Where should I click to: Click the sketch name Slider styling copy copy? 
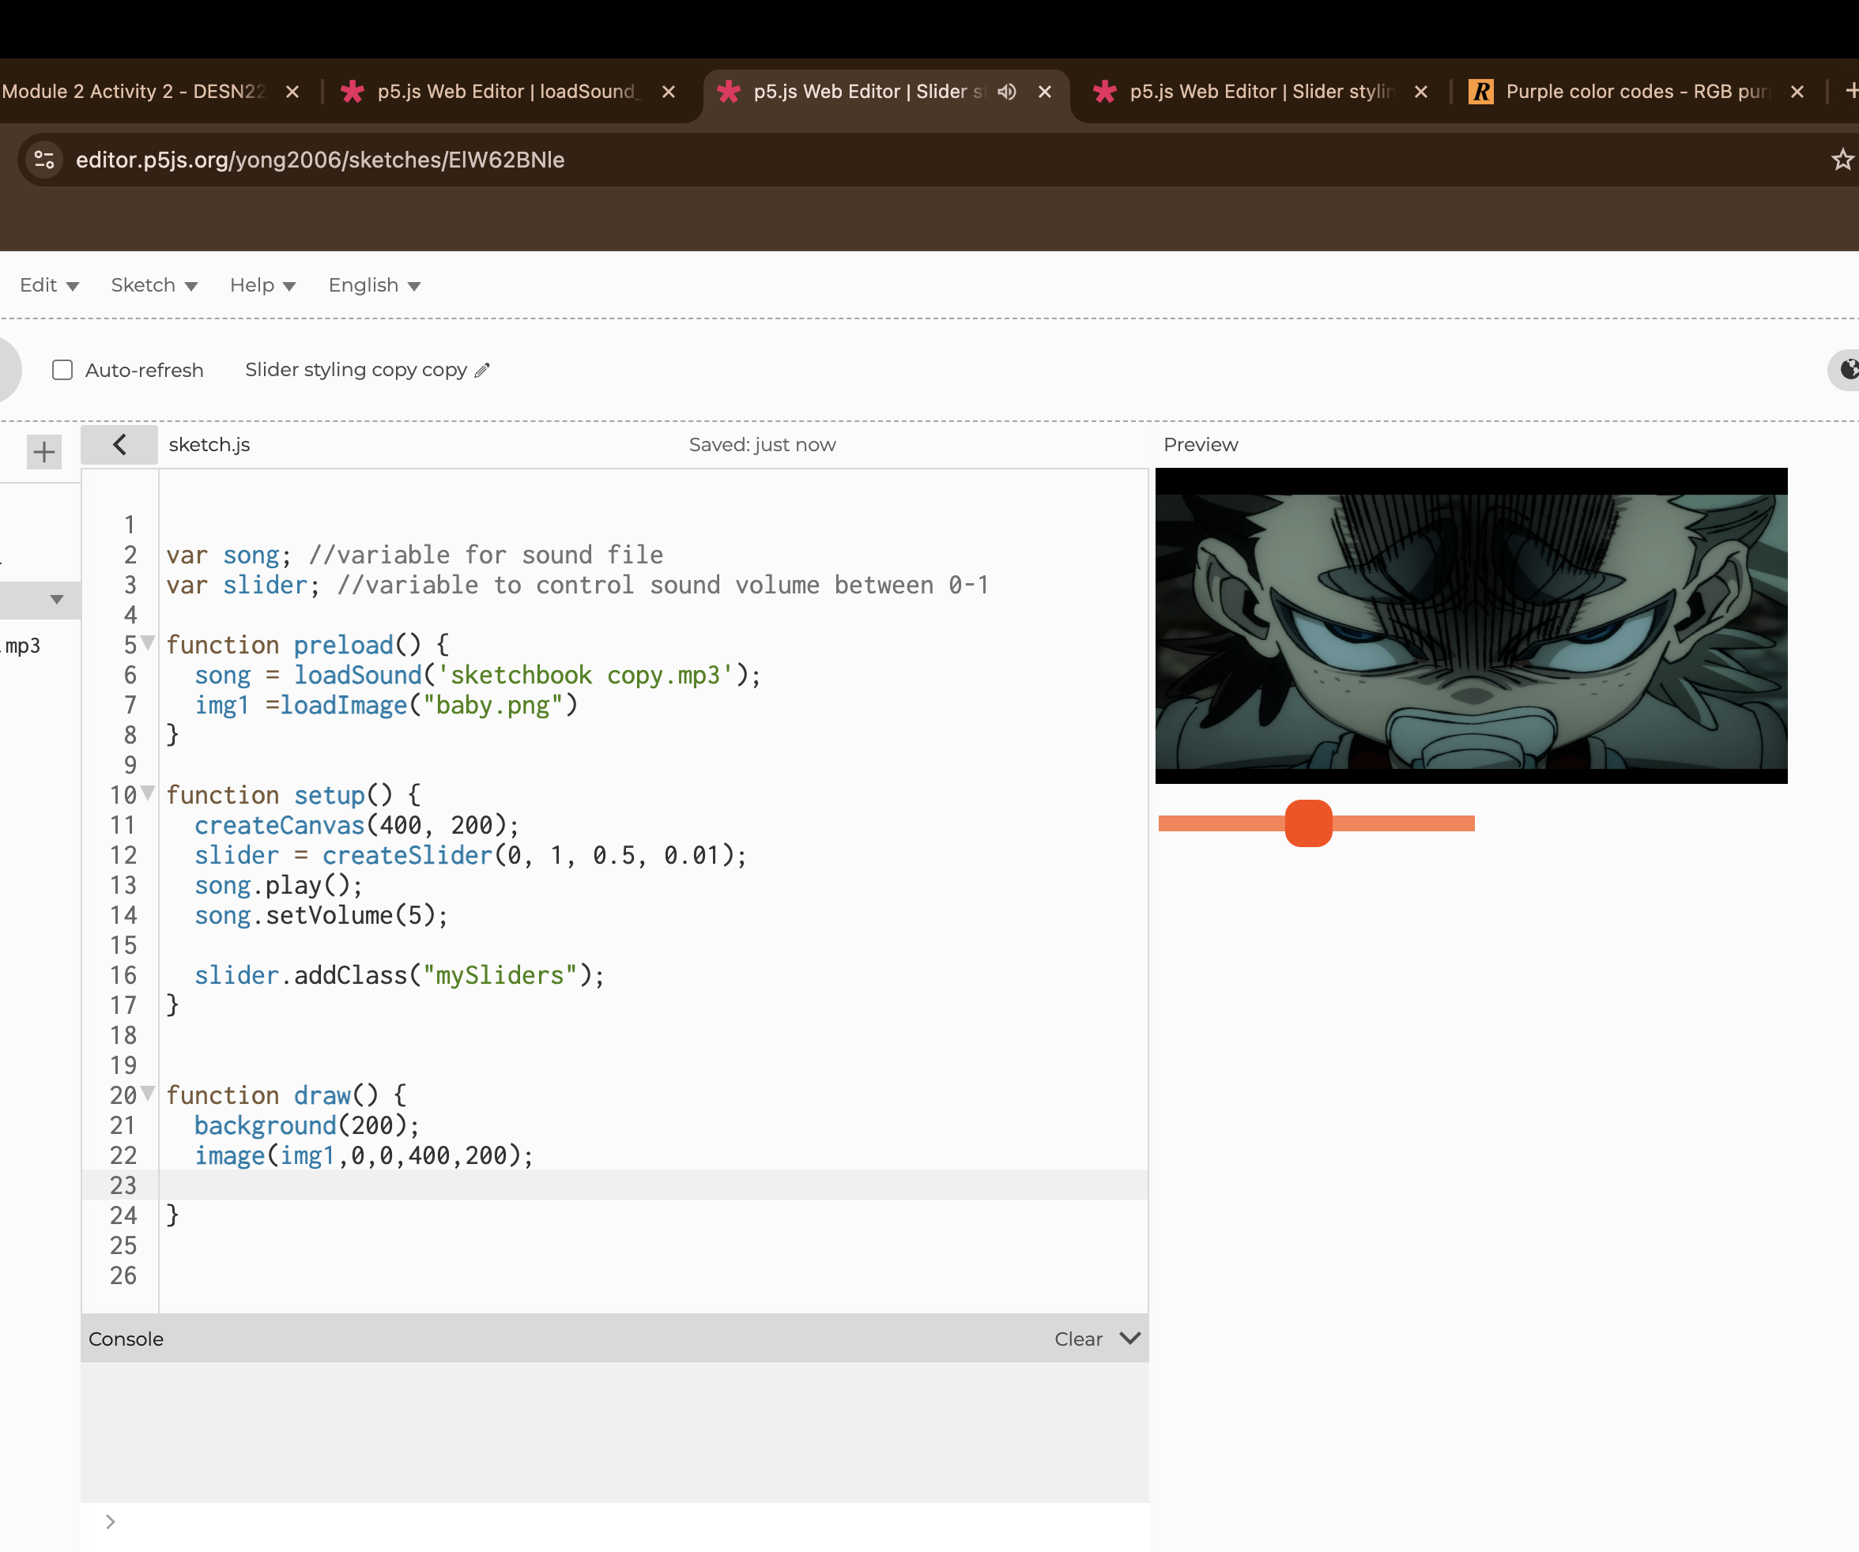[356, 370]
